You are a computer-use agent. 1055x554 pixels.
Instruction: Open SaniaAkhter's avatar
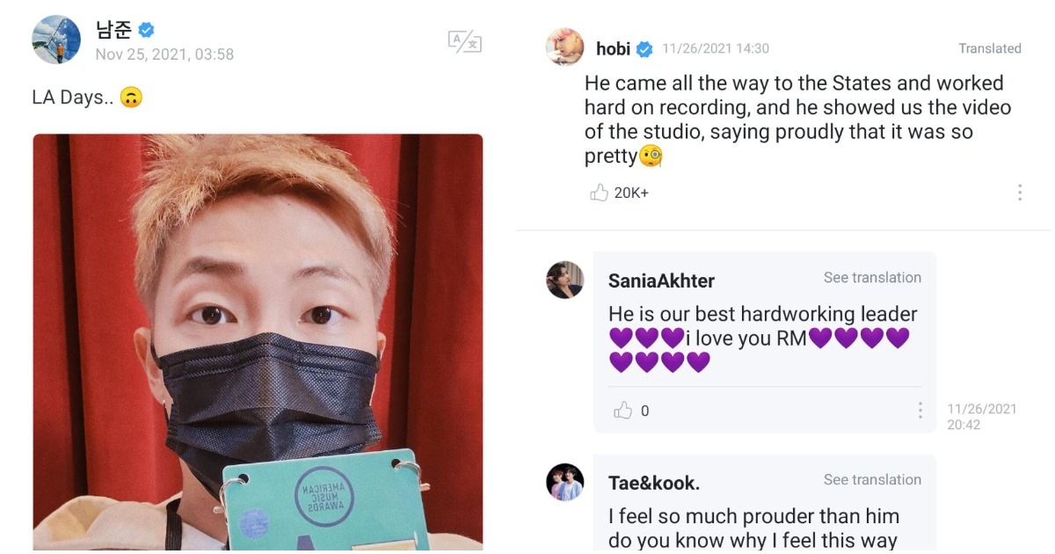[564, 280]
